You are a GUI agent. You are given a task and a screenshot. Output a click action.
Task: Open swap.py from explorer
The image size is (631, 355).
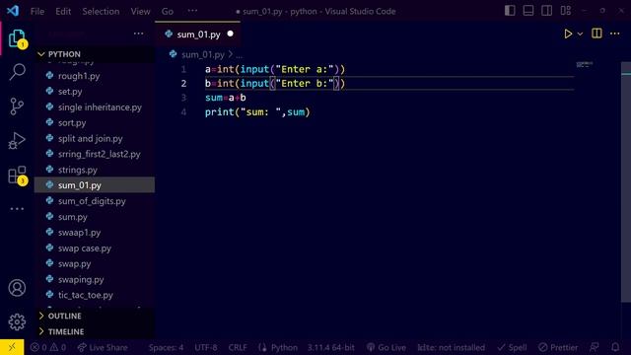point(95,263)
